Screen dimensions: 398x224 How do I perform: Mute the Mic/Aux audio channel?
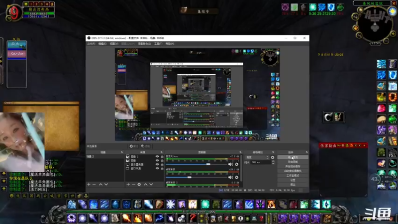coord(230,164)
